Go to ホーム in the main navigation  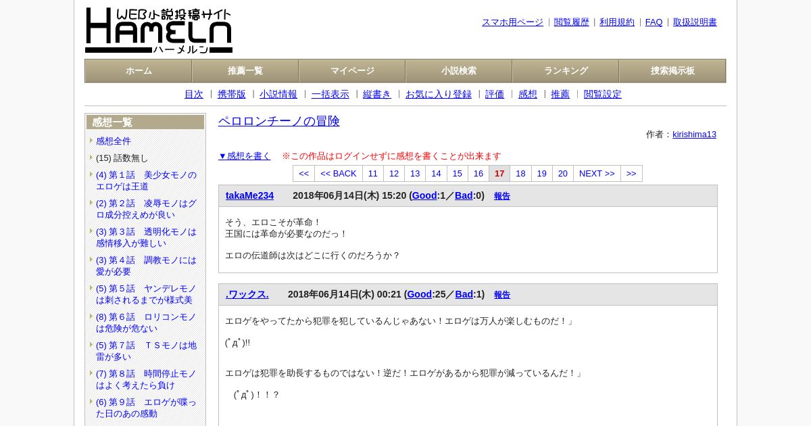click(x=139, y=71)
